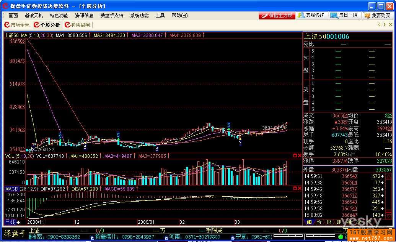Click the 上证50 001006 stock title
The width and height of the screenshot is (396, 242).
pos(326,37)
